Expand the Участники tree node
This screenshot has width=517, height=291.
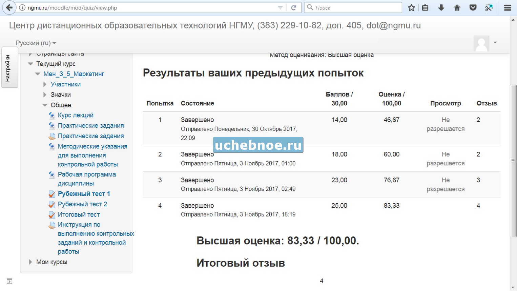click(45, 84)
